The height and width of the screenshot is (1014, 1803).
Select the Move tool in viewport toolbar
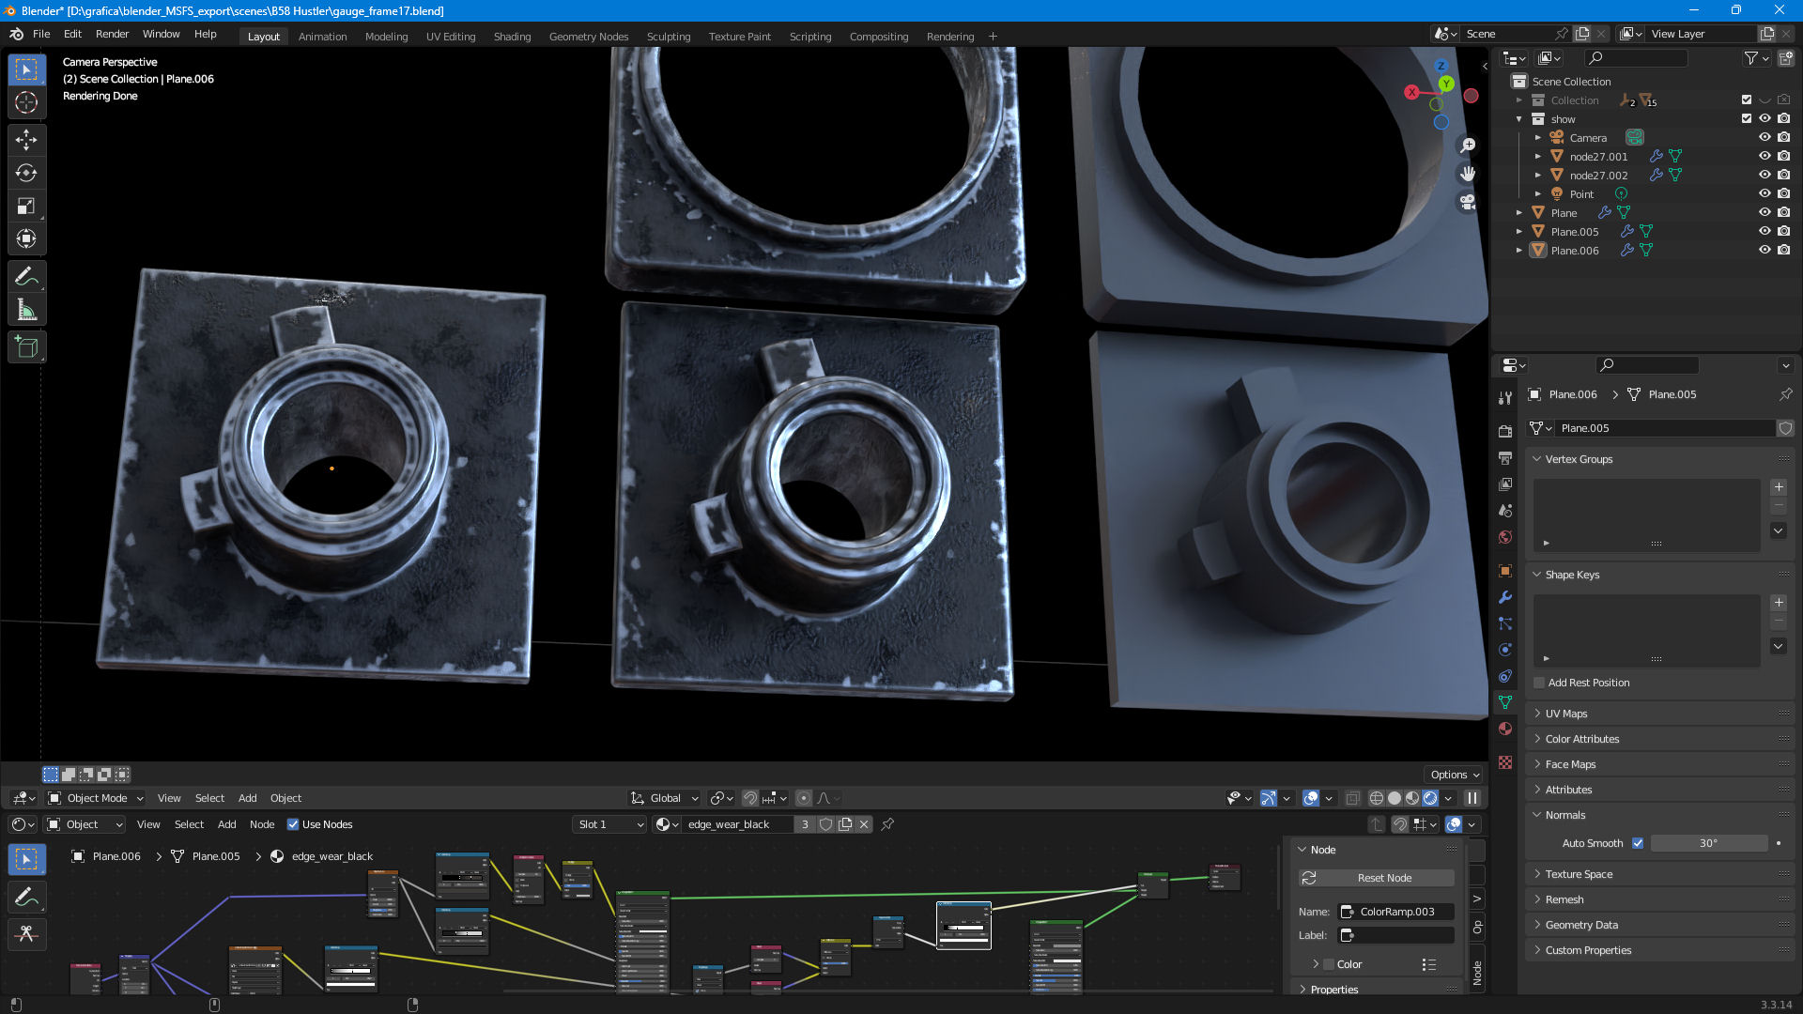tap(26, 140)
